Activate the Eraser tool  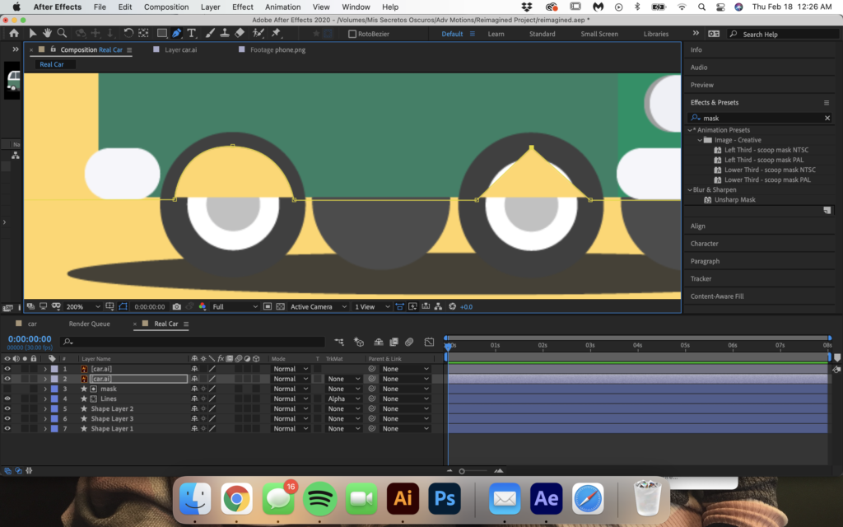click(x=240, y=34)
